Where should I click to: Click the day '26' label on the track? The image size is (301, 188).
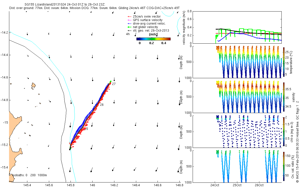click(x=102, y=105)
